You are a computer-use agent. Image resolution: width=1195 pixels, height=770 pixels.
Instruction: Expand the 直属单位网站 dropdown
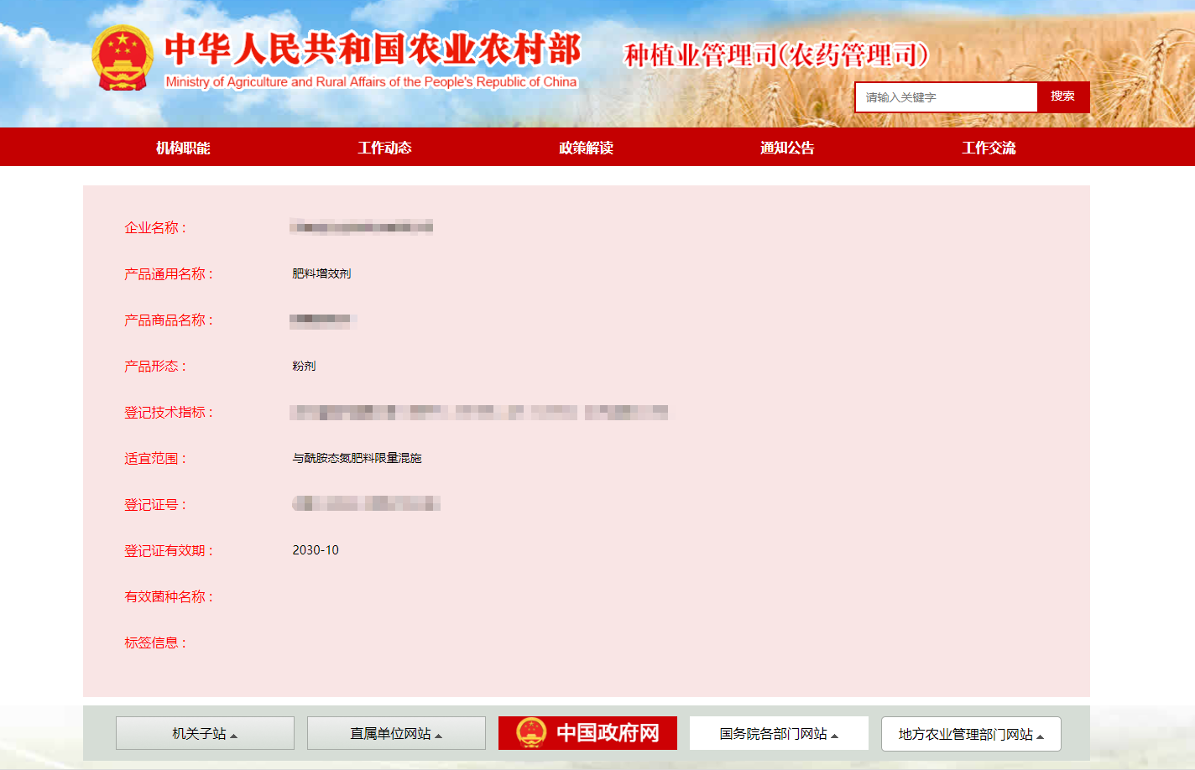click(x=395, y=732)
